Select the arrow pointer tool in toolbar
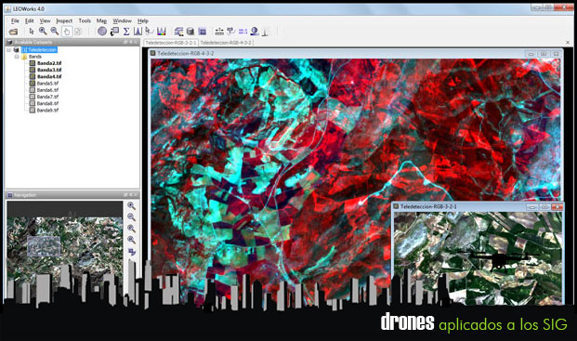The height and width of the screenshot is (341, 577). [32, 32]
